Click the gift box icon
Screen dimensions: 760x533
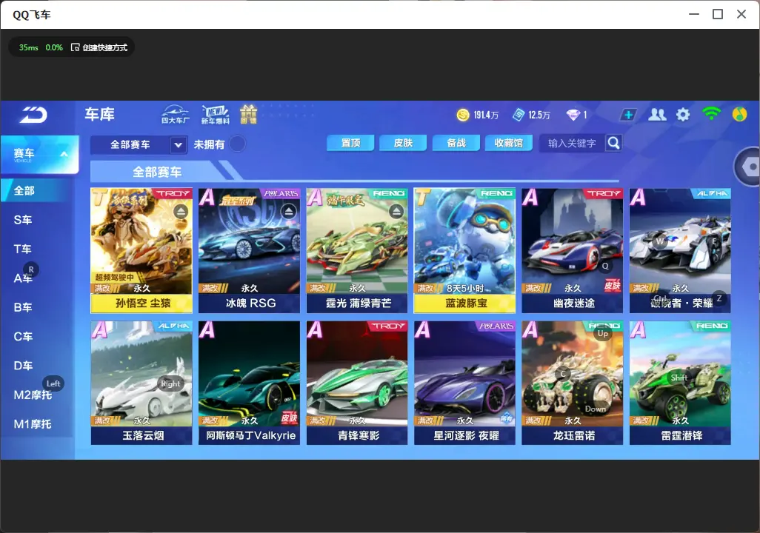coord(249,114)
